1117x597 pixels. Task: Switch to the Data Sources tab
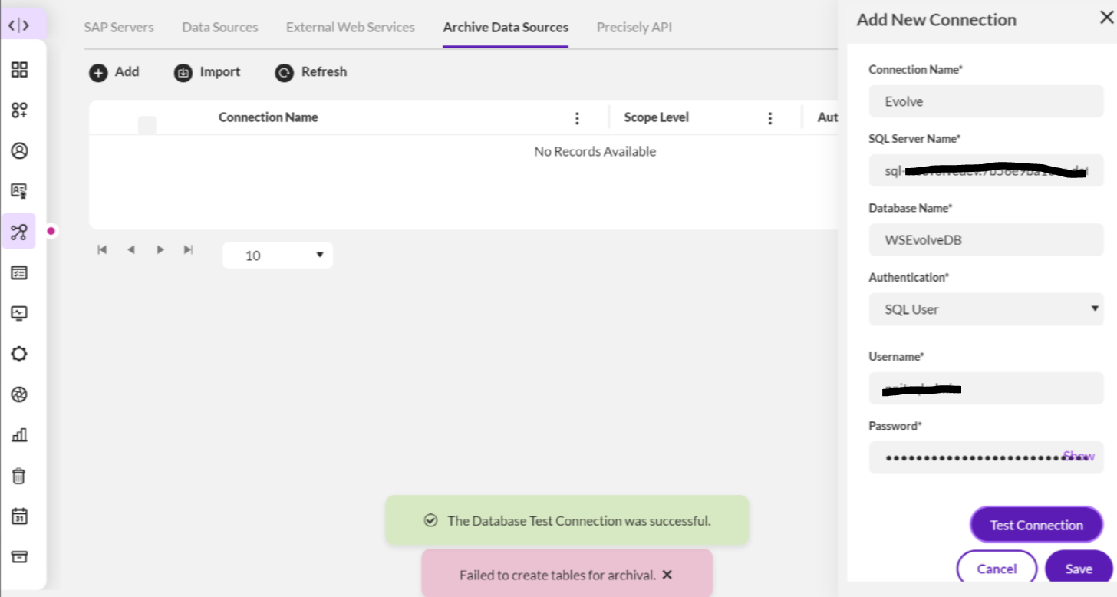[220, 28]
